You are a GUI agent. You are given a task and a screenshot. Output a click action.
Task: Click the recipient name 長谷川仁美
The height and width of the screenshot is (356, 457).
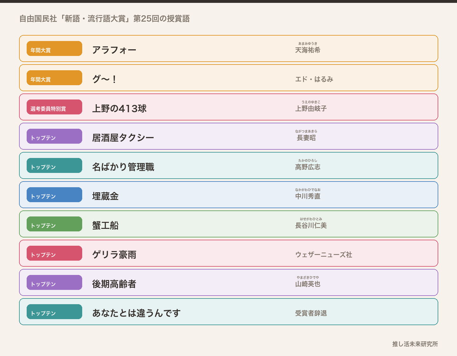tap(311, 225)
